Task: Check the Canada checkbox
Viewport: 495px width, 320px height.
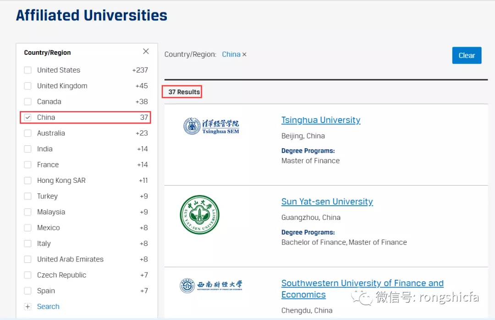Action: pos(28,101)
